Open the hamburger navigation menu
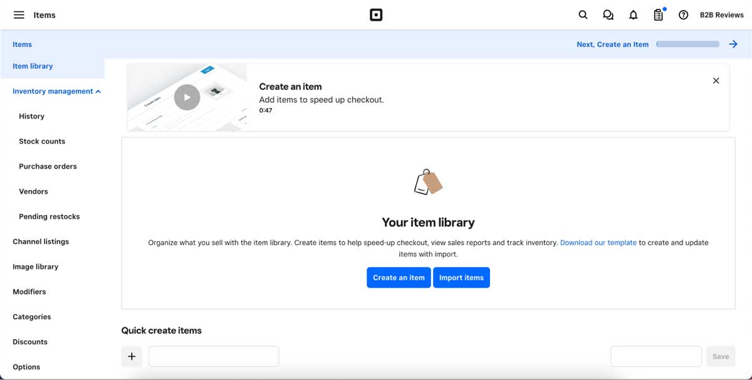The image size is (752, 380). point(18,14)
